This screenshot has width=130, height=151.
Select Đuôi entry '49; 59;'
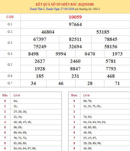(x=88, y=148)
